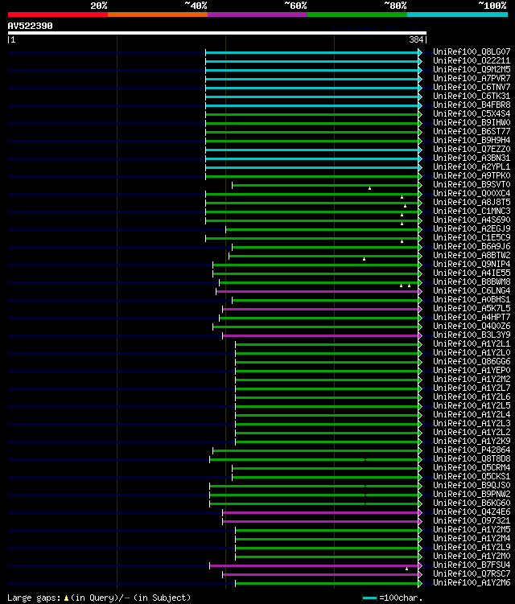Click UniRef100_Q4Z4E6 label
The height and width of the screenshot is (604, 515).
tap(472, 512)
